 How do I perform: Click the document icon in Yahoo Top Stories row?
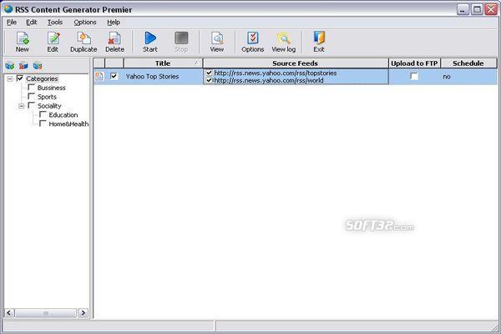coord(99,76)
